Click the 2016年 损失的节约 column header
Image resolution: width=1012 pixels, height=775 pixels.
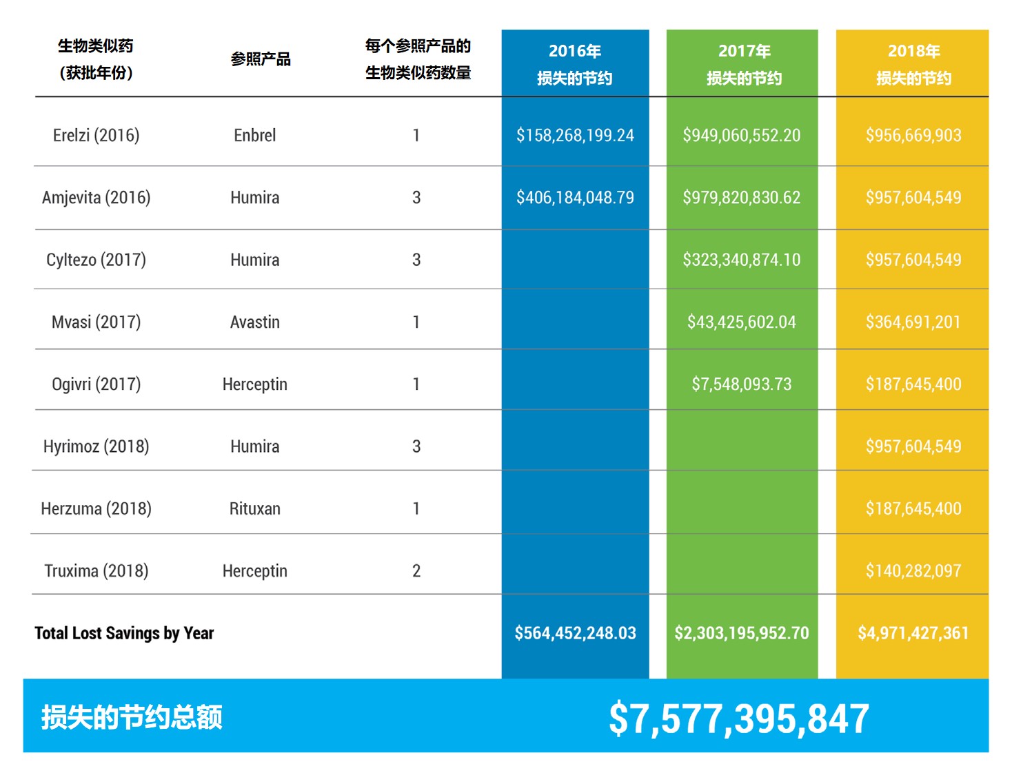[575, 64]
